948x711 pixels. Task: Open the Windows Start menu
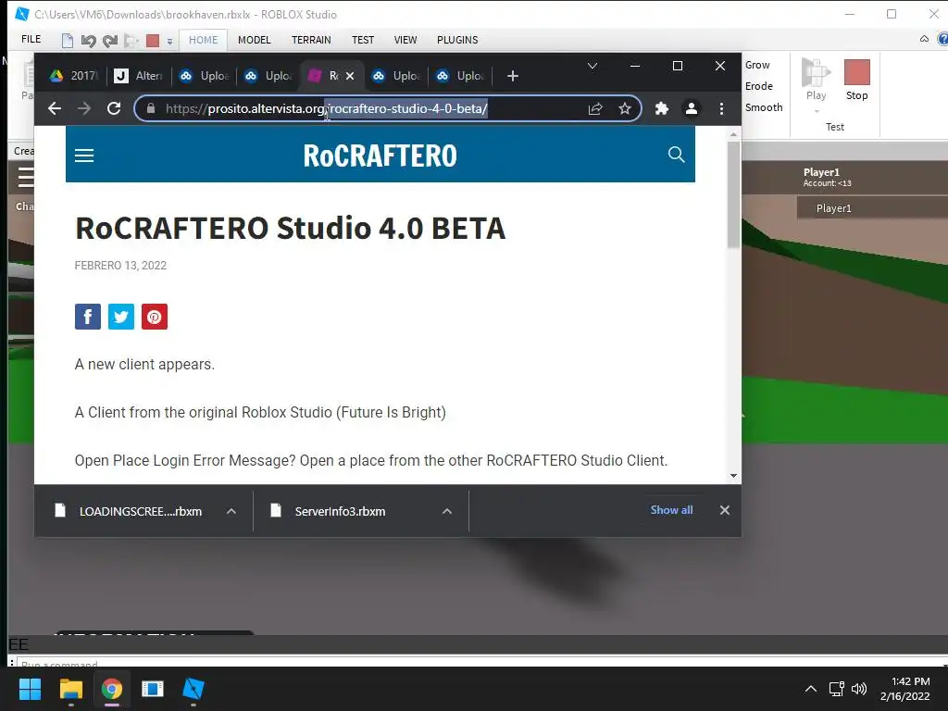tap(30, 689)
